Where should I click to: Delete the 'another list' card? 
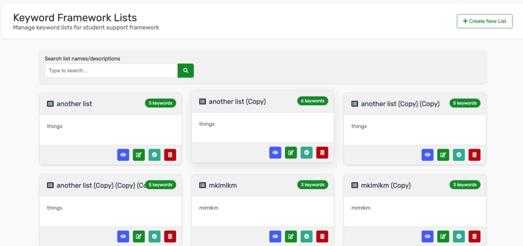170,155
